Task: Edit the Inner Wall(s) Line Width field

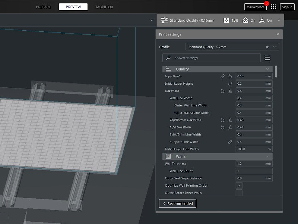Action: pos(254,113)
